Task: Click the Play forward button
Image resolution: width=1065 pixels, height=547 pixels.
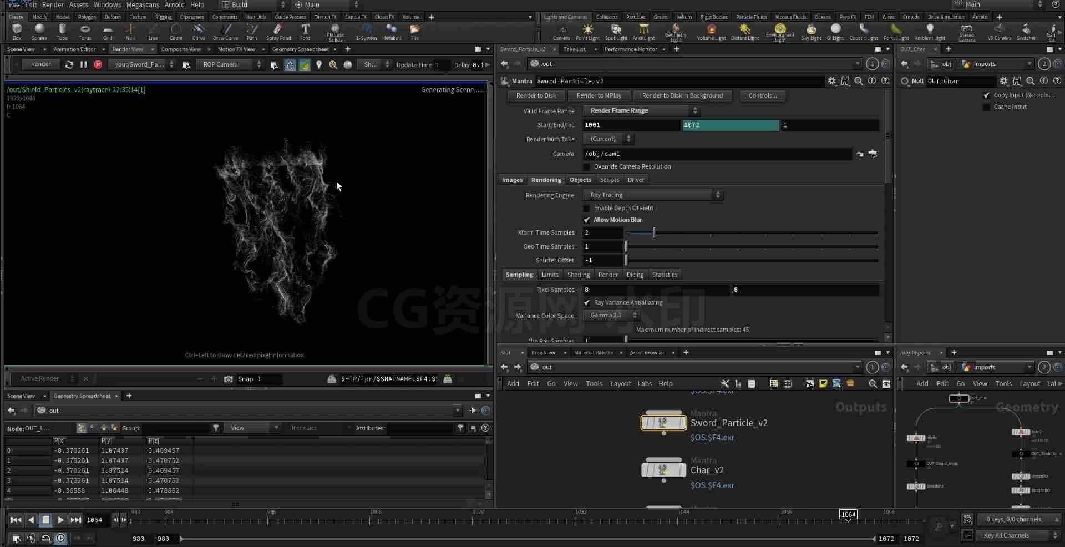Action: click(60, 520)
